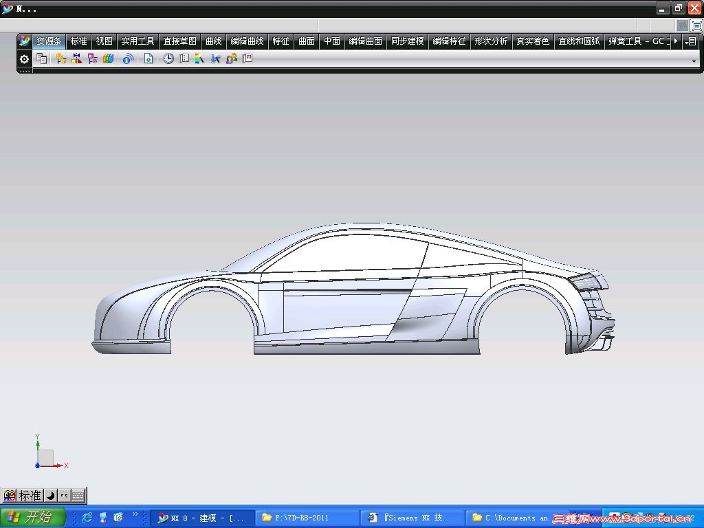Open the Roles people icon
The image size is (704, 528).
(232, 58)
